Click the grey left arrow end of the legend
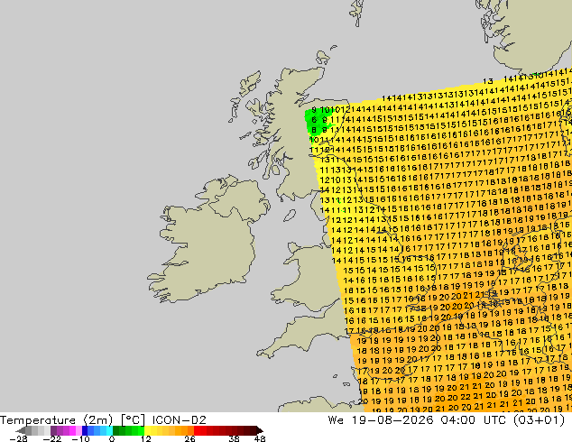This screenshot has width=572, height=442. pos(21,430)
